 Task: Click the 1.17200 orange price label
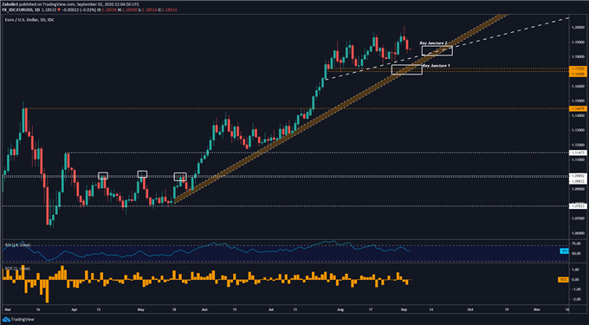coord(578,69)
